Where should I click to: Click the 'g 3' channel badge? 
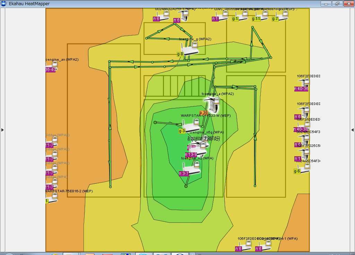pyautogui.click(x=182, y=131)
